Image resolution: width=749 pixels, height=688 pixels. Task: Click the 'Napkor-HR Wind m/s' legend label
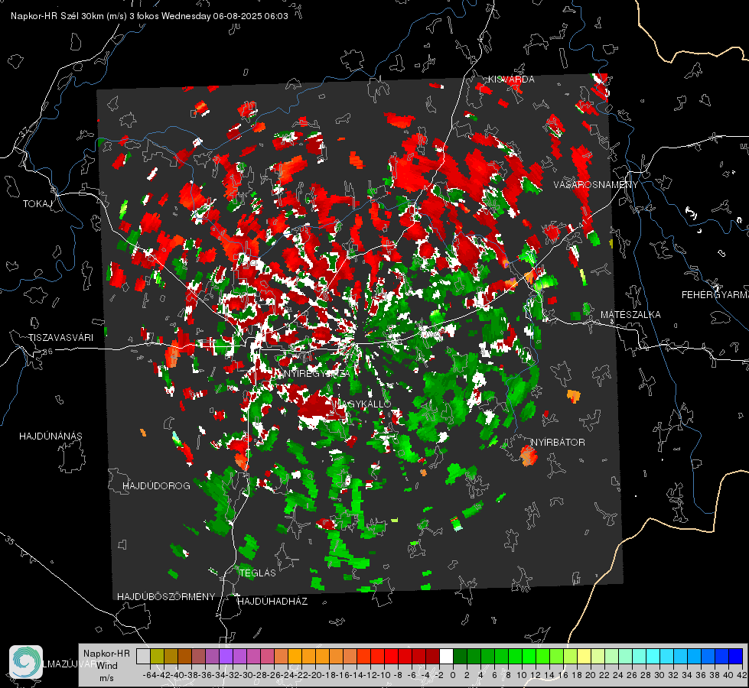[106, 665]
